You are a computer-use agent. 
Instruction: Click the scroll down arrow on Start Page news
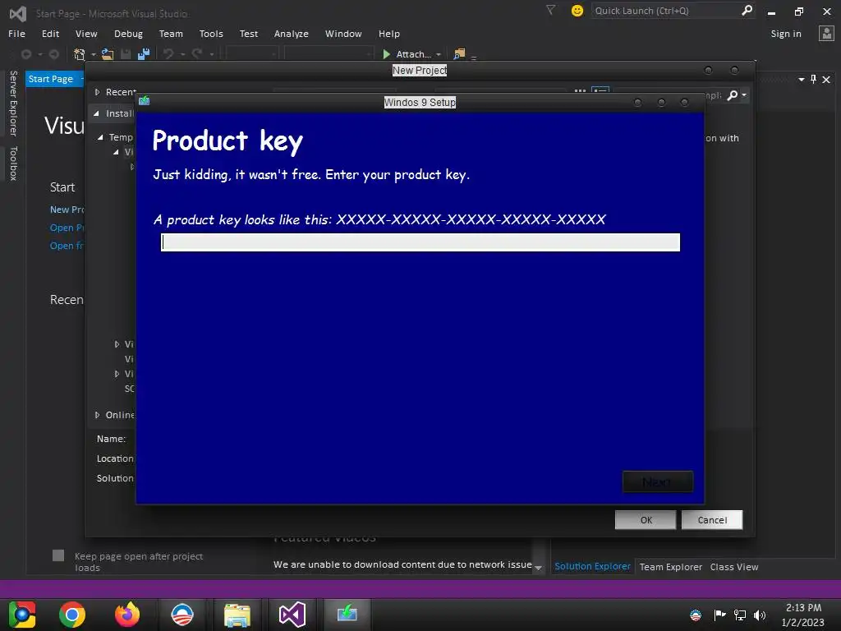[538, 568]
